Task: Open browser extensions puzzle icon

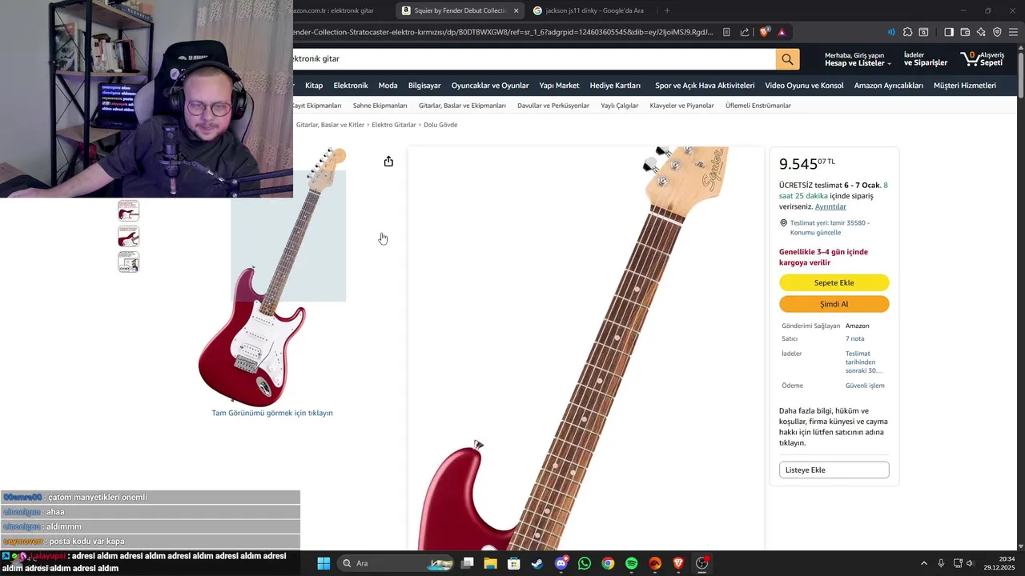Action: 907,32
